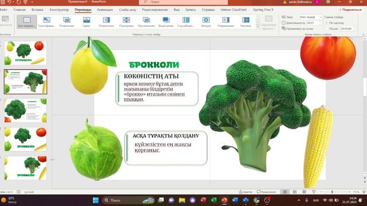Select slide 1 thumbnail

(x=25, y=53)
